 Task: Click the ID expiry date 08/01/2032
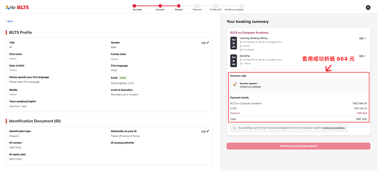tap(15, 159)
